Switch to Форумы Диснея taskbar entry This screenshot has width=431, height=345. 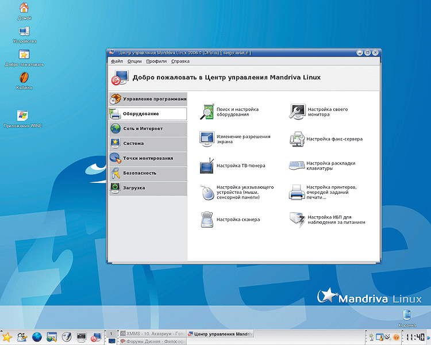click(x=153, y=341)
